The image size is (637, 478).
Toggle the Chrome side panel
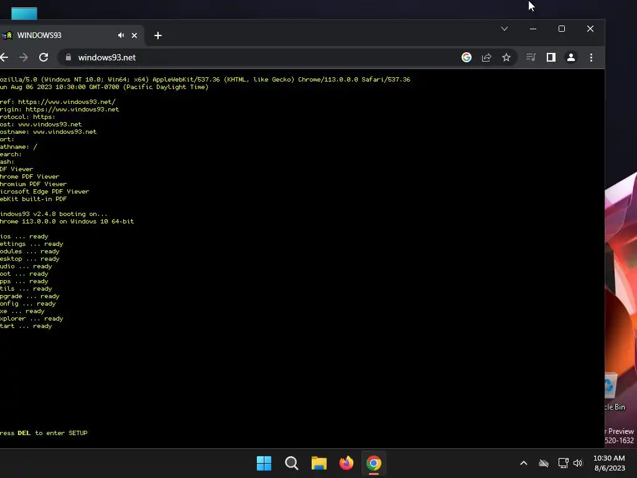point(551,57)
